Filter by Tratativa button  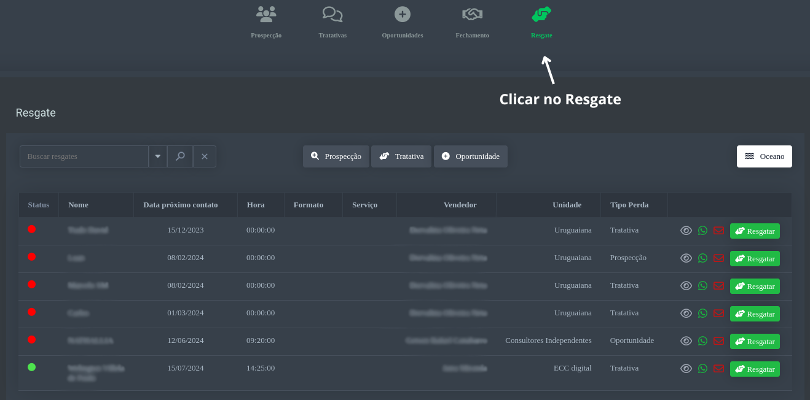pyautogui.click(x=401, y=156)
